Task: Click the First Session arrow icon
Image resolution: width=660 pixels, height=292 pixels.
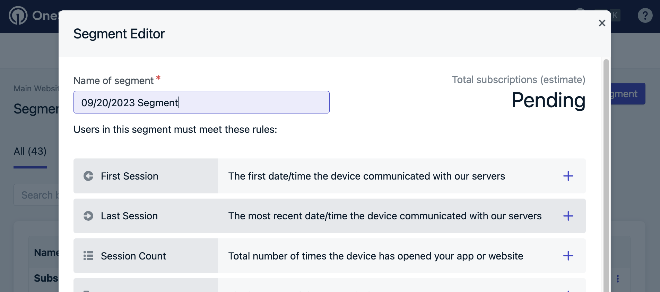Action: [88, 176]
